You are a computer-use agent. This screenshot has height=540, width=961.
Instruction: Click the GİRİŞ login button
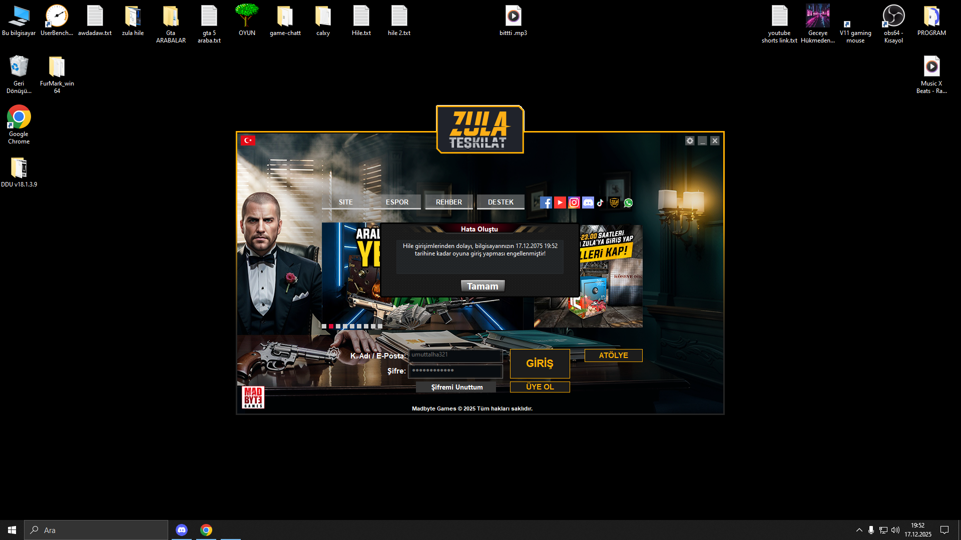tap(540, 363)
